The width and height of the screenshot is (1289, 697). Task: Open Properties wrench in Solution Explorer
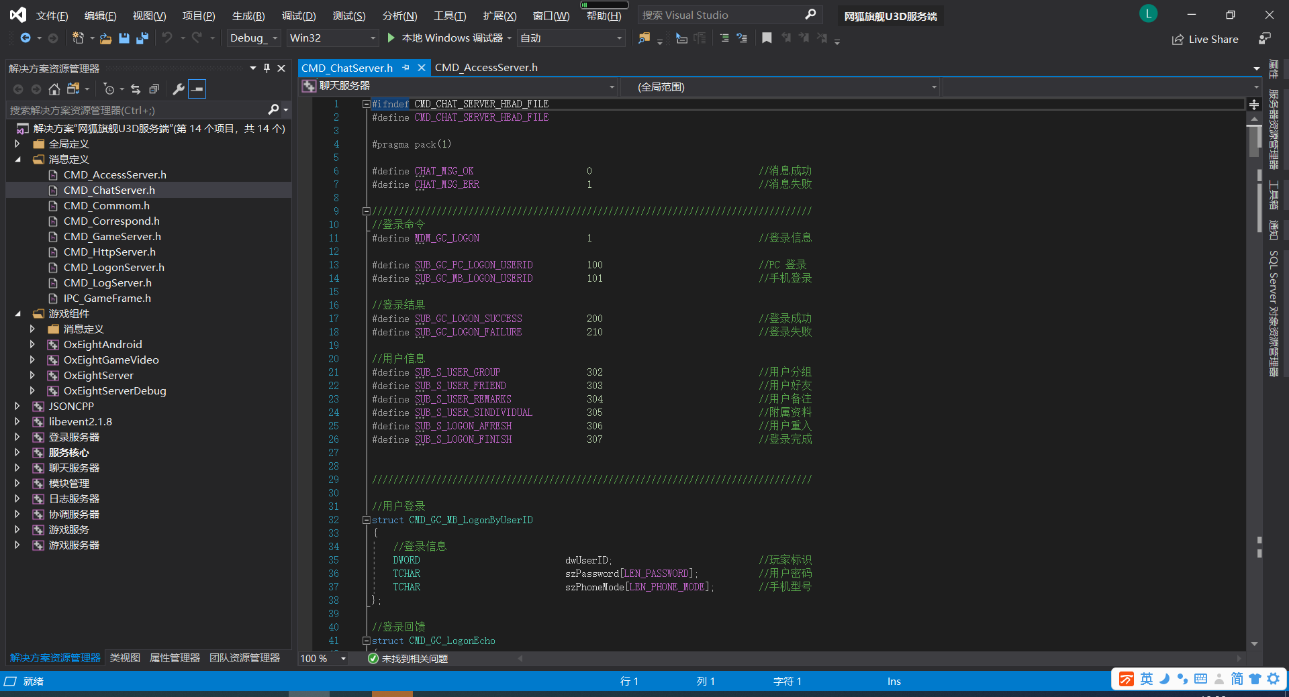[x=179, y=89]
